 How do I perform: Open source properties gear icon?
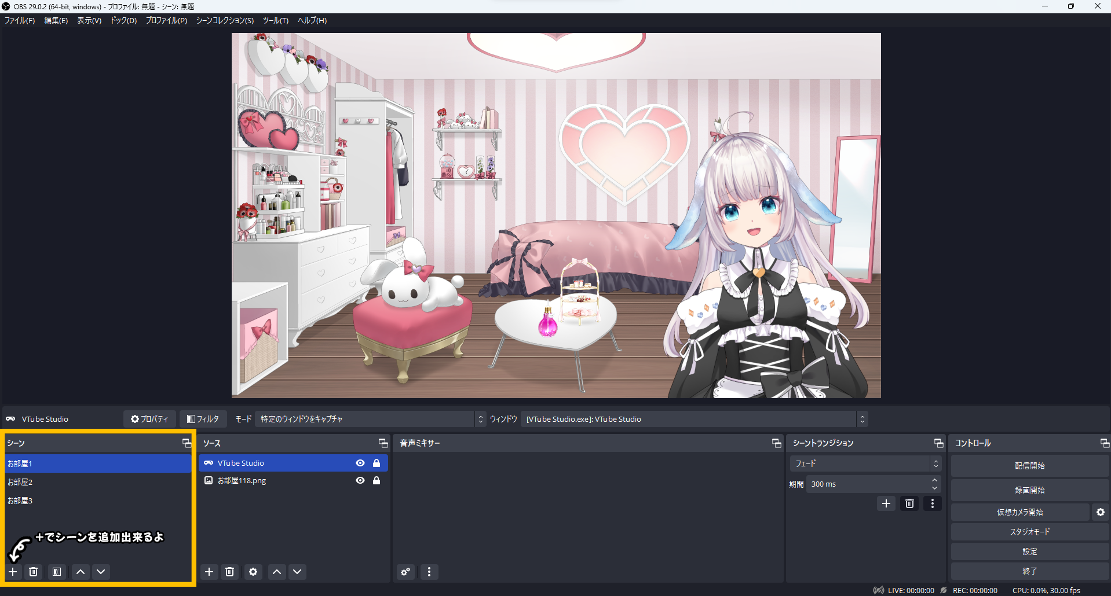253,572
